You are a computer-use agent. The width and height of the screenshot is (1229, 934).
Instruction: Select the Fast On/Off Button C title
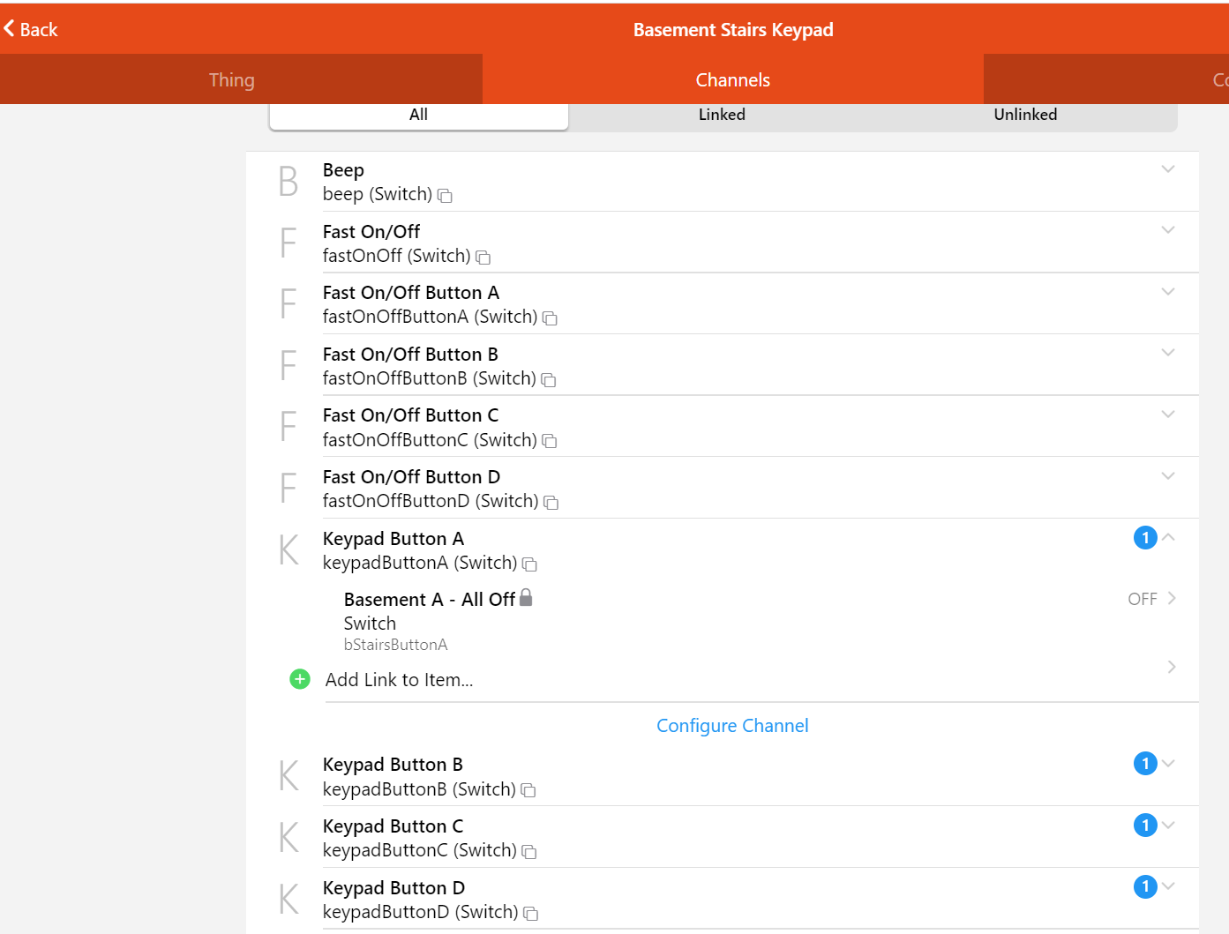click(410, 415)
